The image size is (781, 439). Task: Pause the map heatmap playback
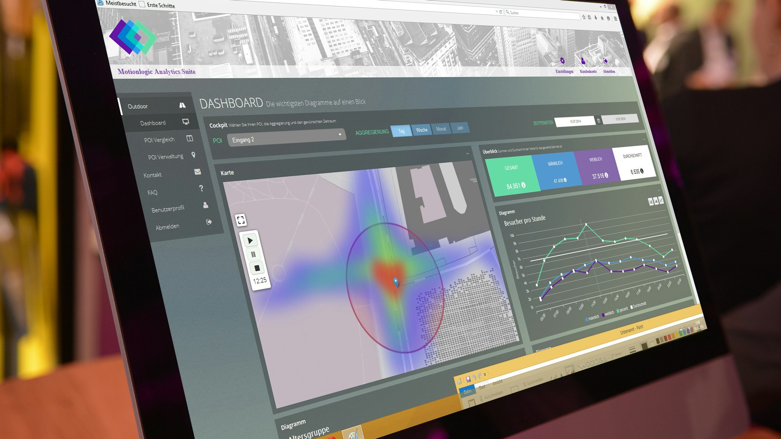[253, 254]
